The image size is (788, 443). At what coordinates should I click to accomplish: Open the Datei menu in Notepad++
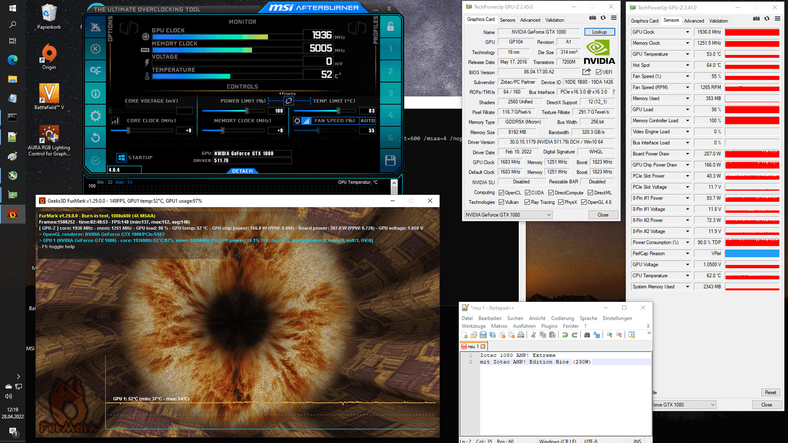467,318
